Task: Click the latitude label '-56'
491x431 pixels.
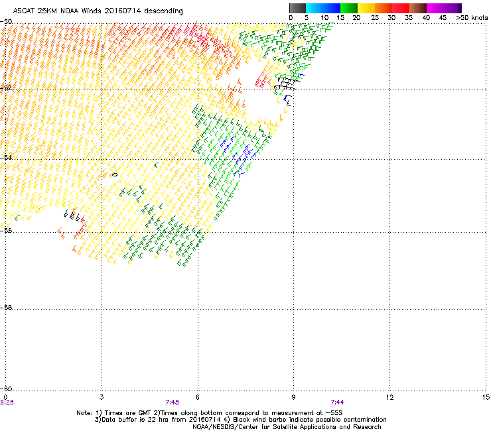Action: point(6,230)
